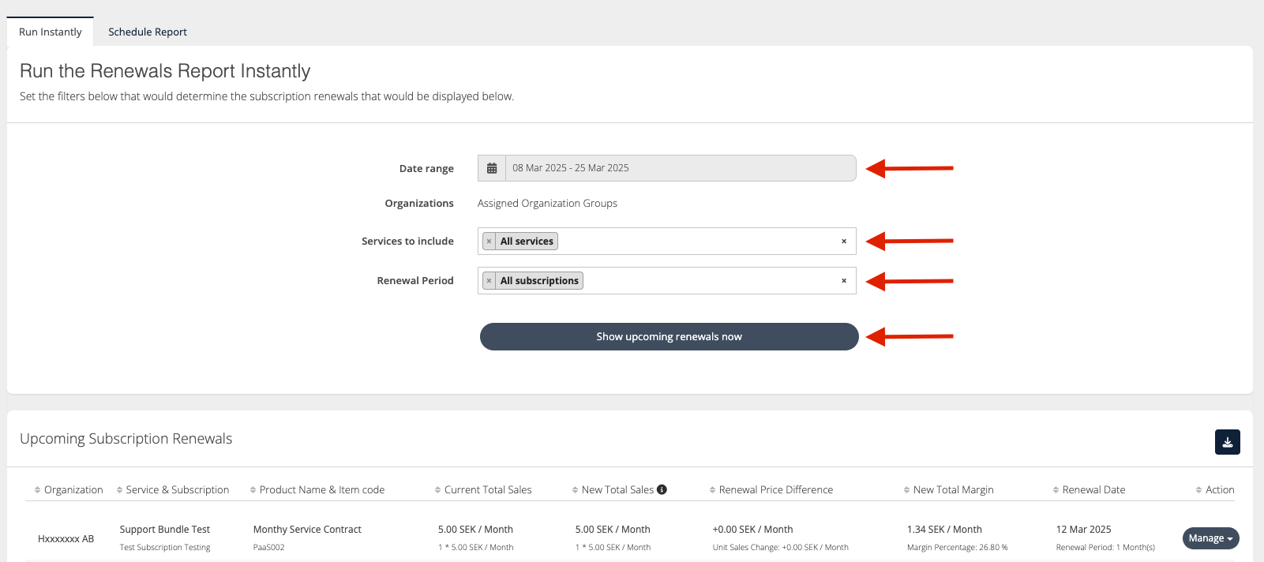Sort by Current Total Sales column

(x=487, y=490)
